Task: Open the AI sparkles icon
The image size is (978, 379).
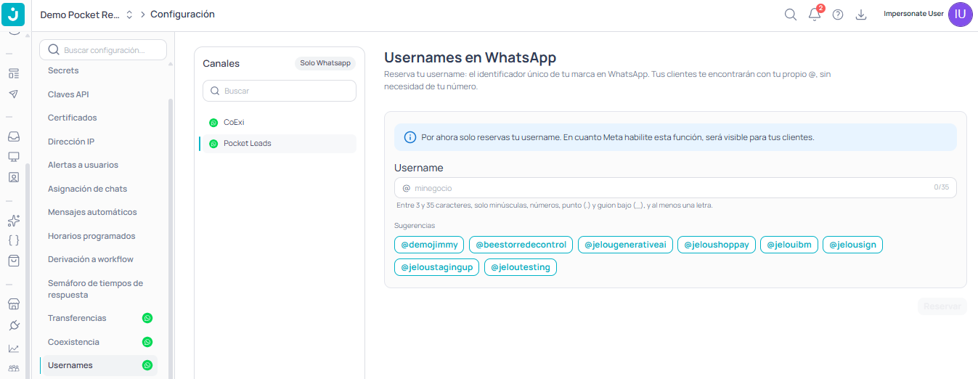Action: pyautogui.click(x=14, y=220)
